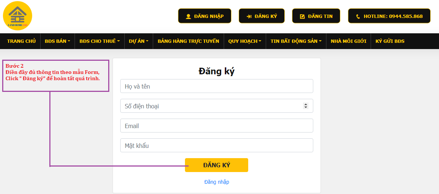Select the Mật khẩu password field

coord(216,145)
